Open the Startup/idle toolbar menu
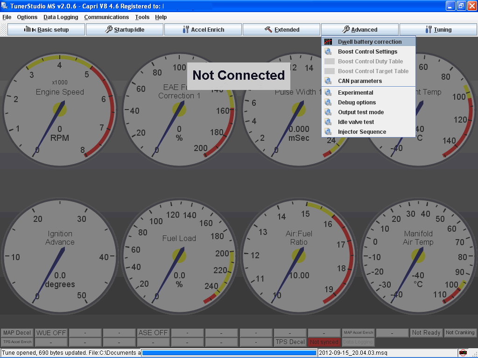The height and width of the screenshot is (358, 478). tap(124, 29)
